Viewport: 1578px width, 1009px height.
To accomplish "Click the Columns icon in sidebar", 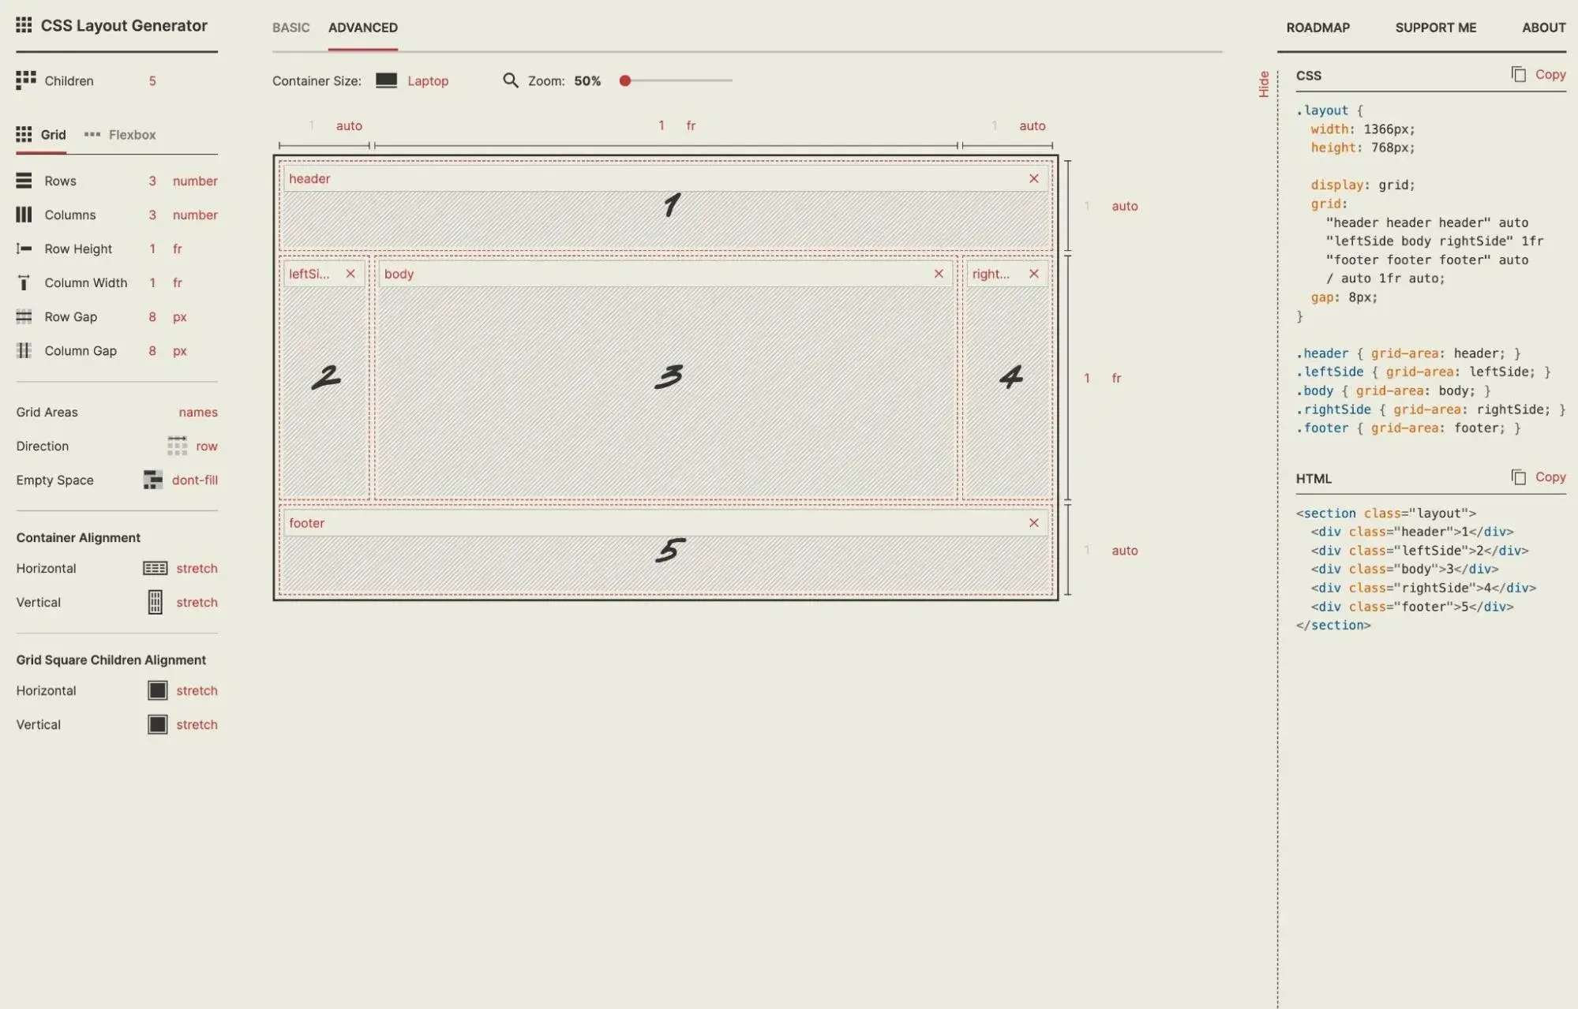I will [x=24, y=215].
